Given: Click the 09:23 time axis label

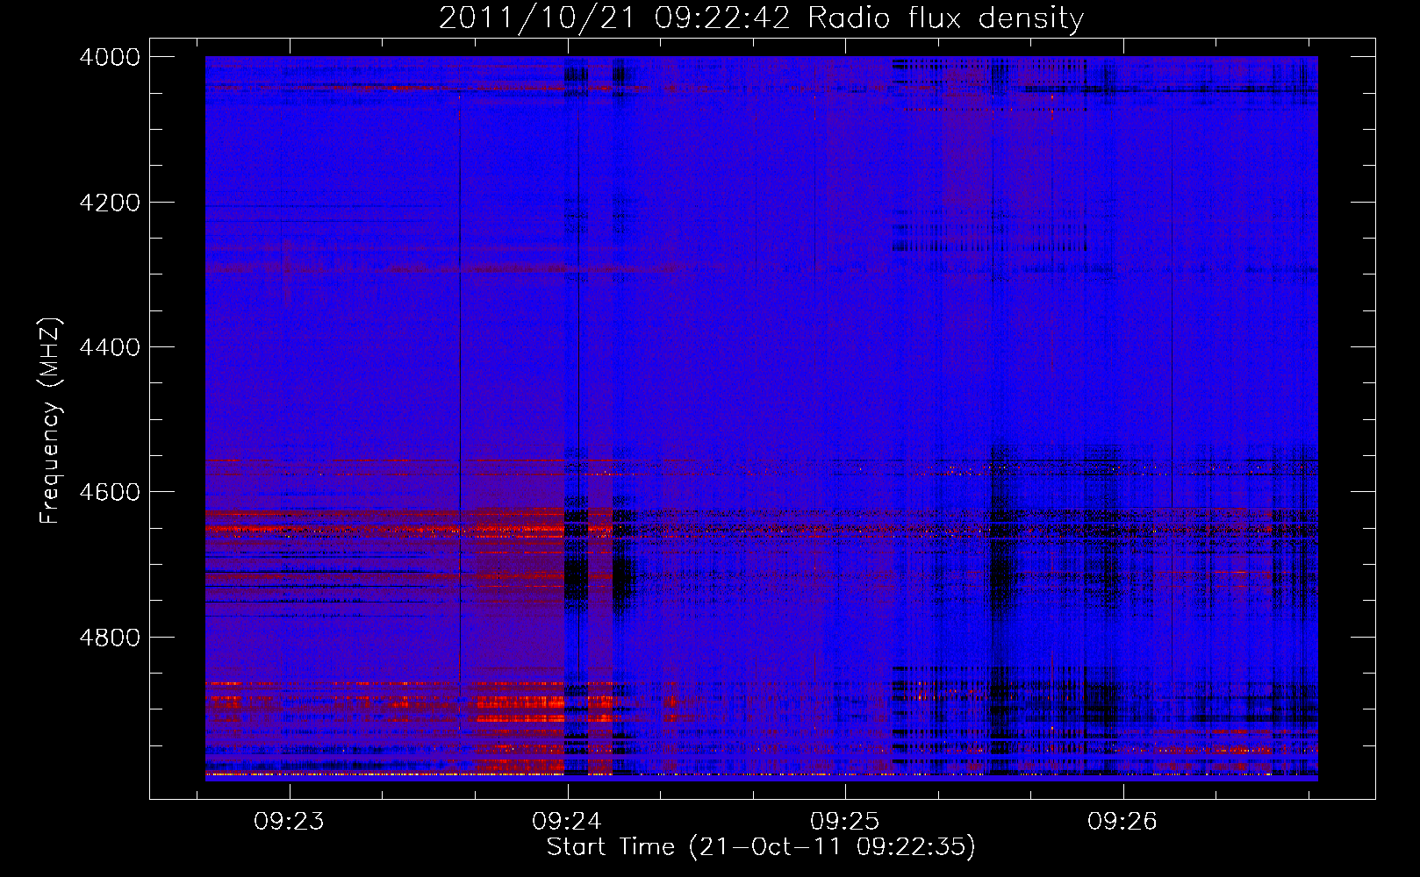Looking at the screenshot, I should [289, 822].
